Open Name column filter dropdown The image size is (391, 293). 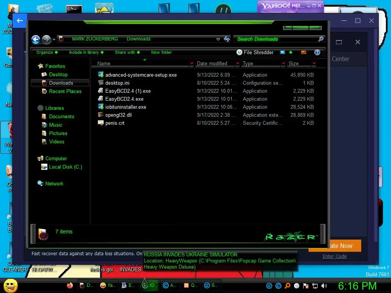[x=192, y=64]
